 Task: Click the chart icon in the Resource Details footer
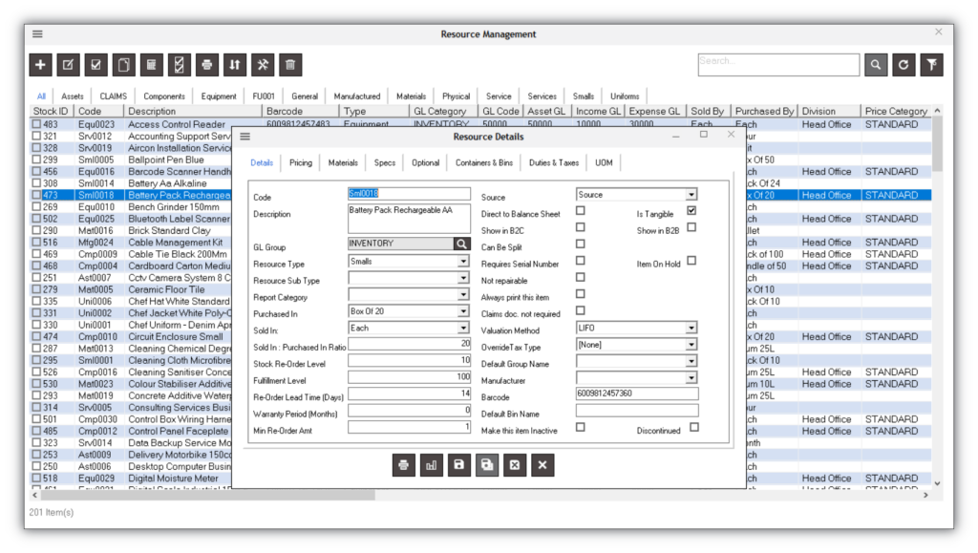431,465
